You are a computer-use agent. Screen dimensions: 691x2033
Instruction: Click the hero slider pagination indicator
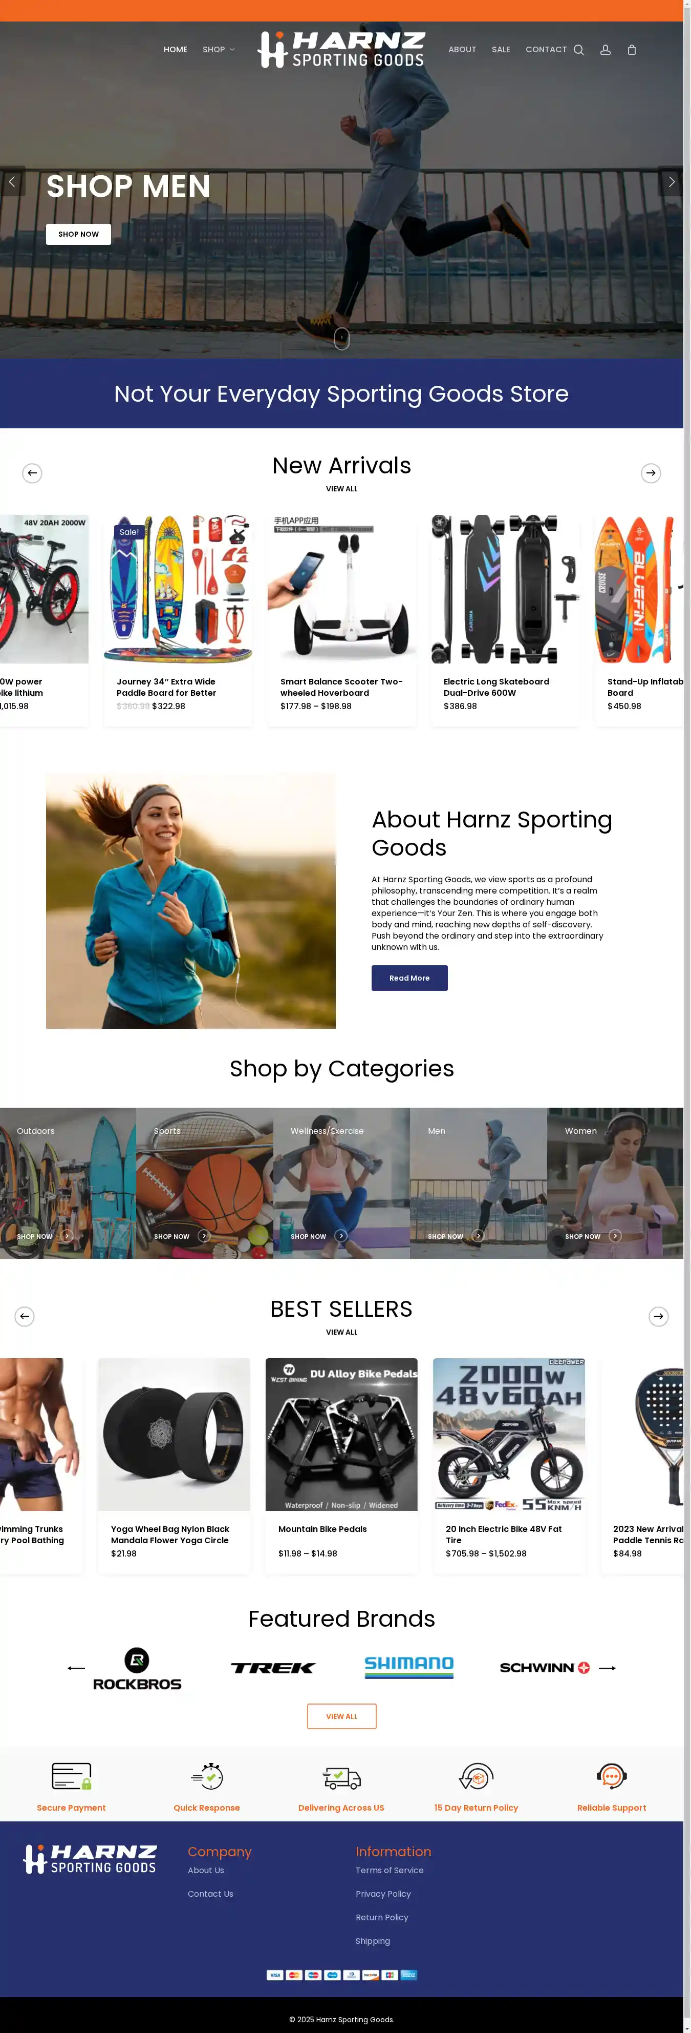[341, 338]
